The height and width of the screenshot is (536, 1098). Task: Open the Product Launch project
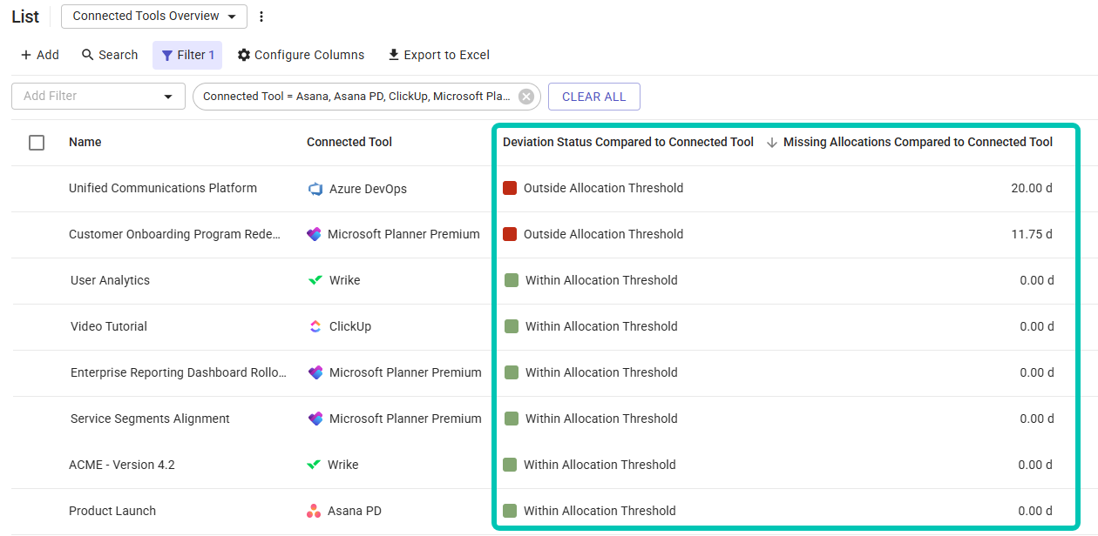point(112,511)
